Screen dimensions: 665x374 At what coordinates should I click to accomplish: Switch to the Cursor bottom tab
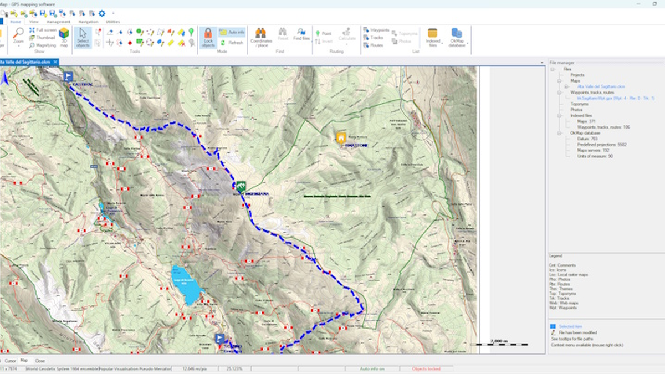[x=10, y=360]
